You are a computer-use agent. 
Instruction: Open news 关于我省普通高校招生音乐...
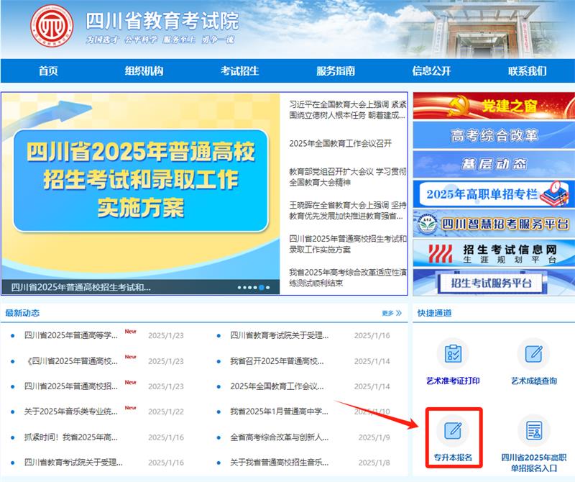pyautogui.click(x=279, y=463)
